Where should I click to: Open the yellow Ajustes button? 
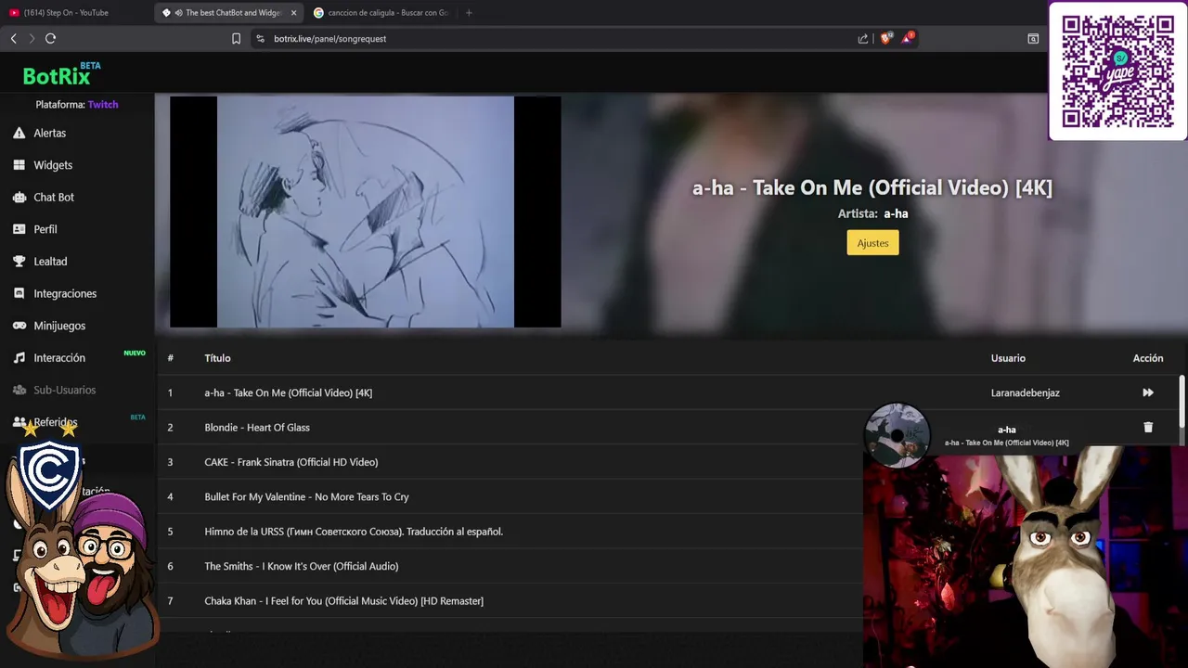(x=872, y=243)
